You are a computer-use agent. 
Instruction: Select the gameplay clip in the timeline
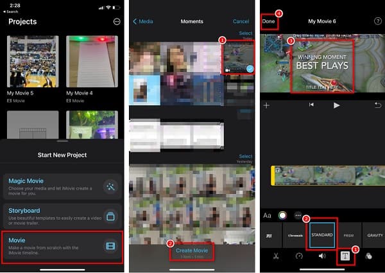(x=328, y=175)
